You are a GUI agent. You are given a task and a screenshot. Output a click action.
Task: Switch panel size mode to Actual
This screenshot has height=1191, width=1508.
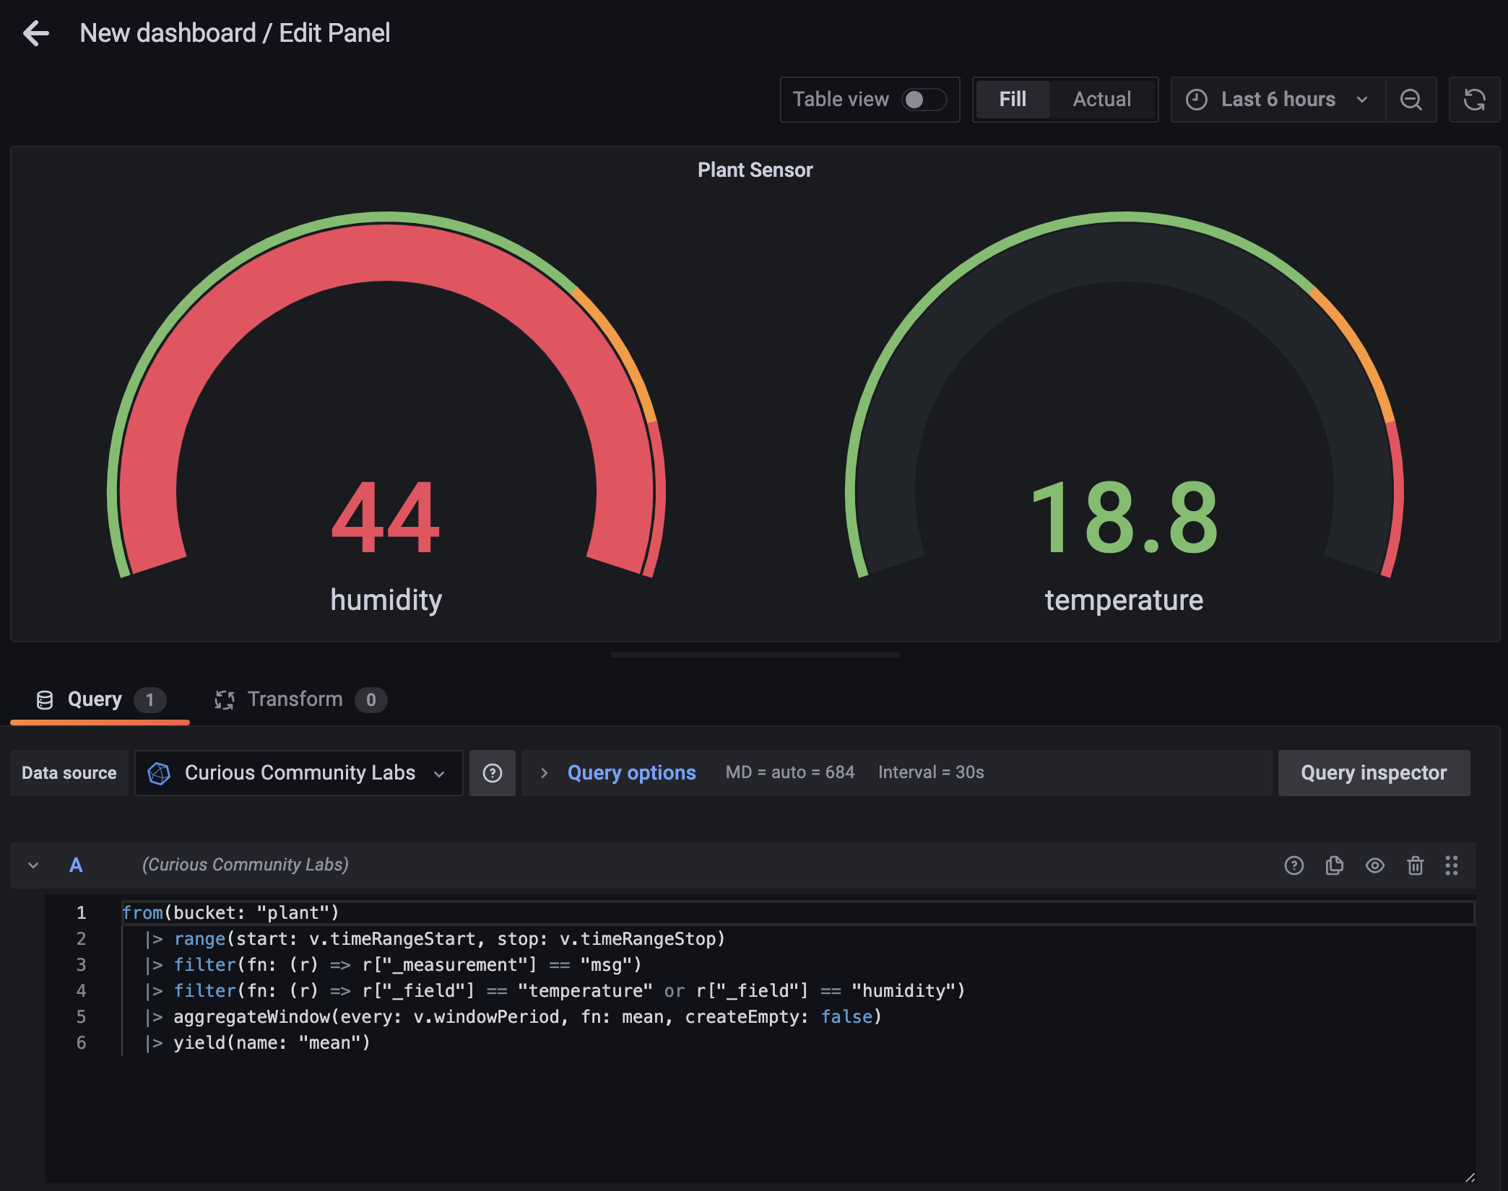(x=1101, y=100)
